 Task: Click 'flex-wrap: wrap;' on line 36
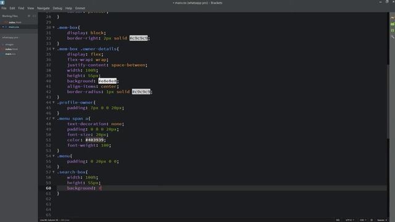coord(88,59)
